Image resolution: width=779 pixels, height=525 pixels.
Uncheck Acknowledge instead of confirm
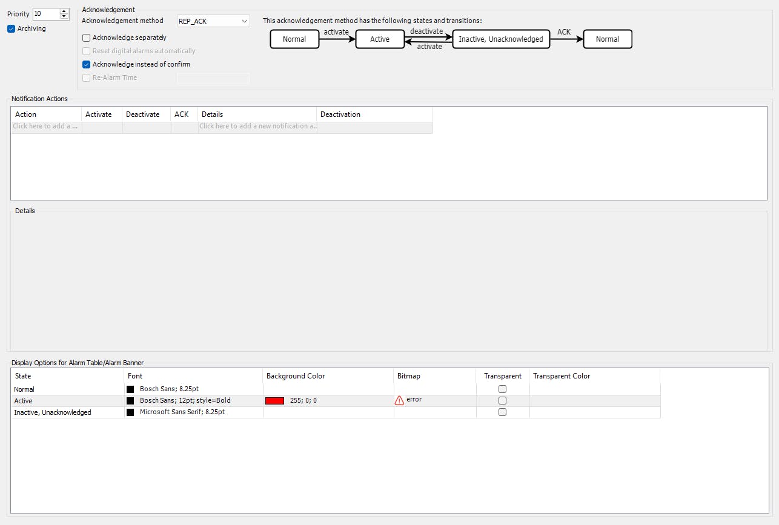pyautogui.click(x=86, y=64)
